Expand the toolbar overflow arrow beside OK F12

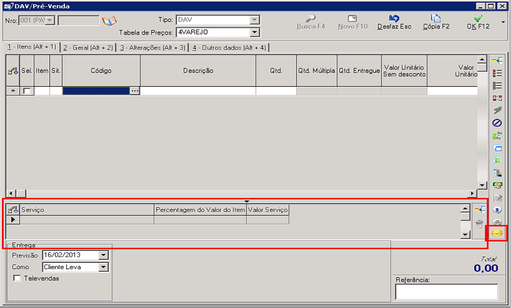503,23
